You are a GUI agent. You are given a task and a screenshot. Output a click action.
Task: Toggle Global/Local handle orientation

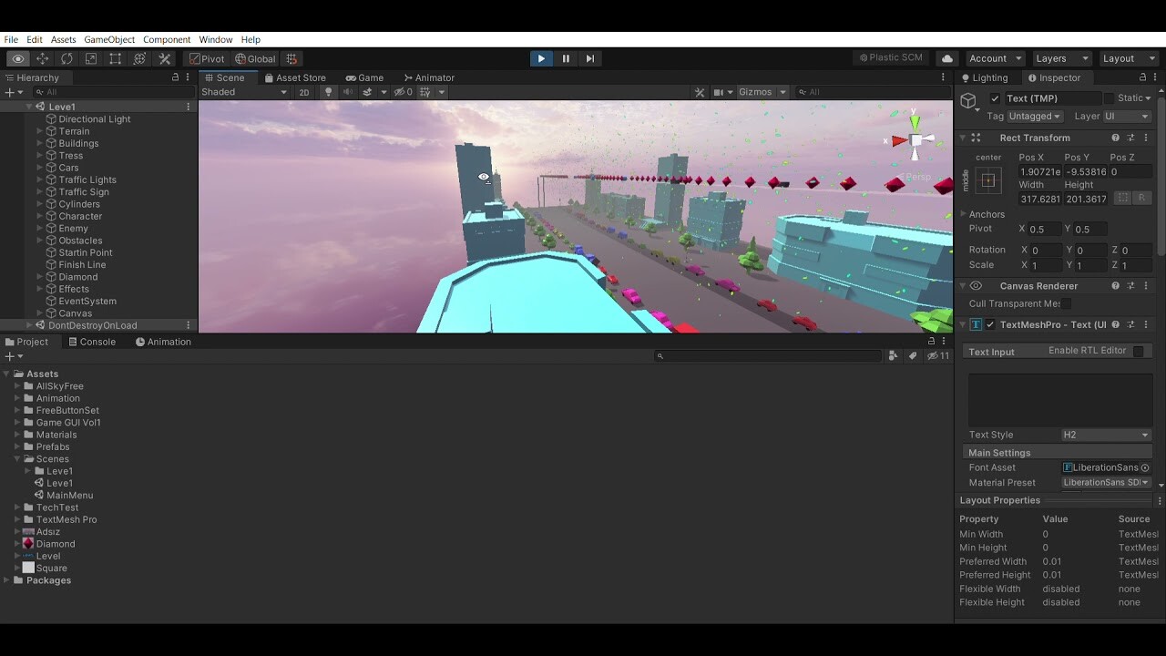(x=255, y=58)
